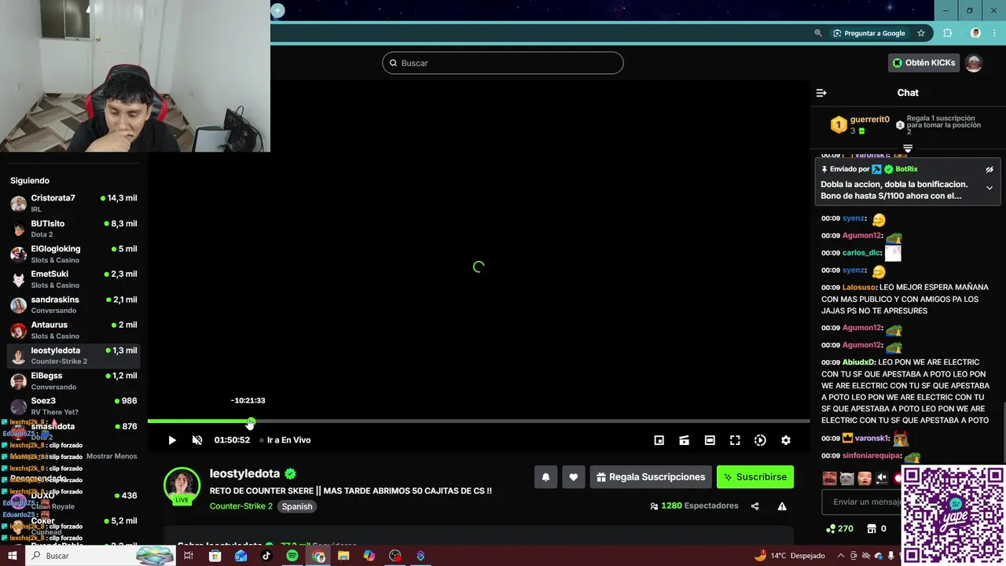Open Task View on the taskbar
The image size is (1006, 566).
(189, 556)
